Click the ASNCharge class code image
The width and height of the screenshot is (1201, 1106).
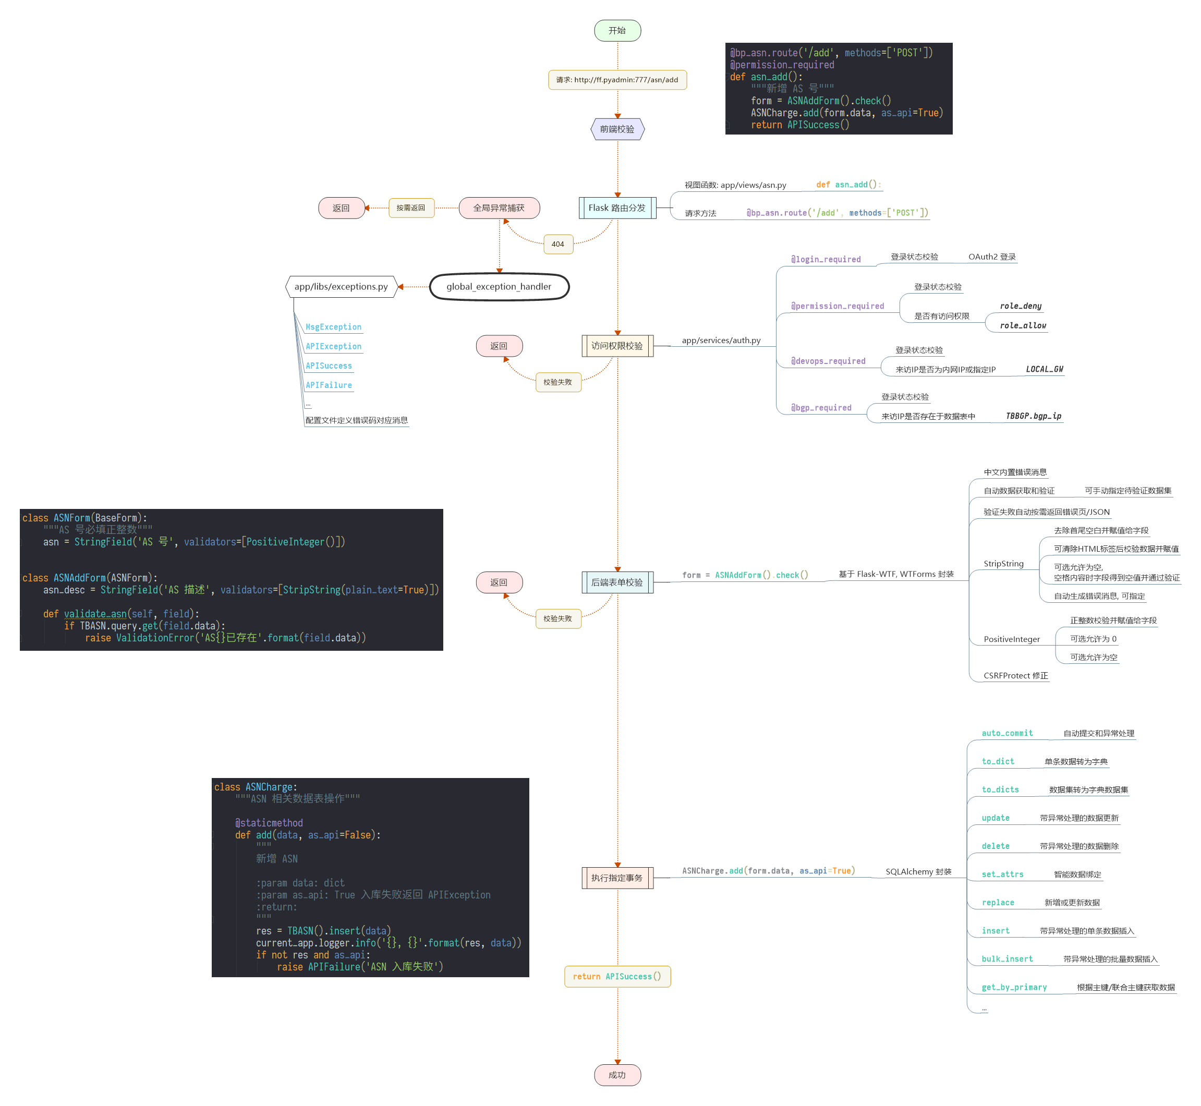pos(370,877)
